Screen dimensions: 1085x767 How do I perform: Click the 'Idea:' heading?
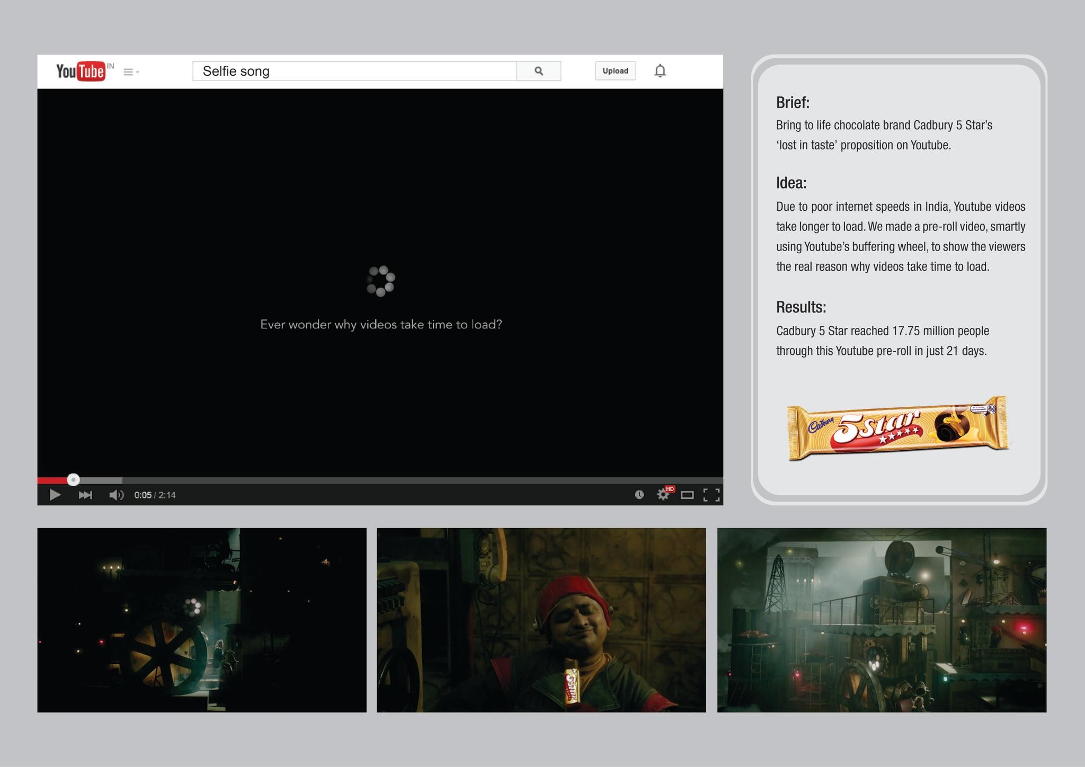coord(791,183)
